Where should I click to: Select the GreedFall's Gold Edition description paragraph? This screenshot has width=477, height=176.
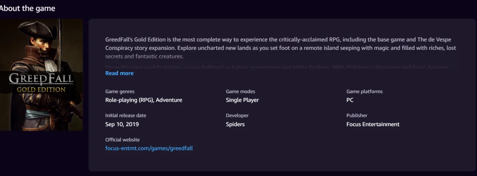281,48
